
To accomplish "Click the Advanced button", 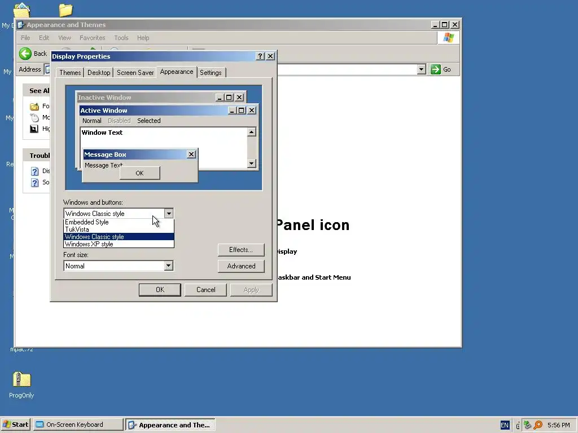I will click(x=241, y=266).
